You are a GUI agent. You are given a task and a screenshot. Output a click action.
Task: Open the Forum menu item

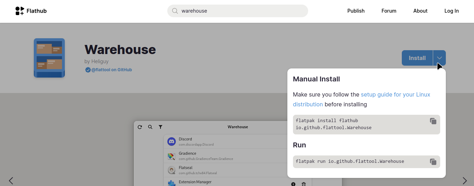(x=389, y=11)
